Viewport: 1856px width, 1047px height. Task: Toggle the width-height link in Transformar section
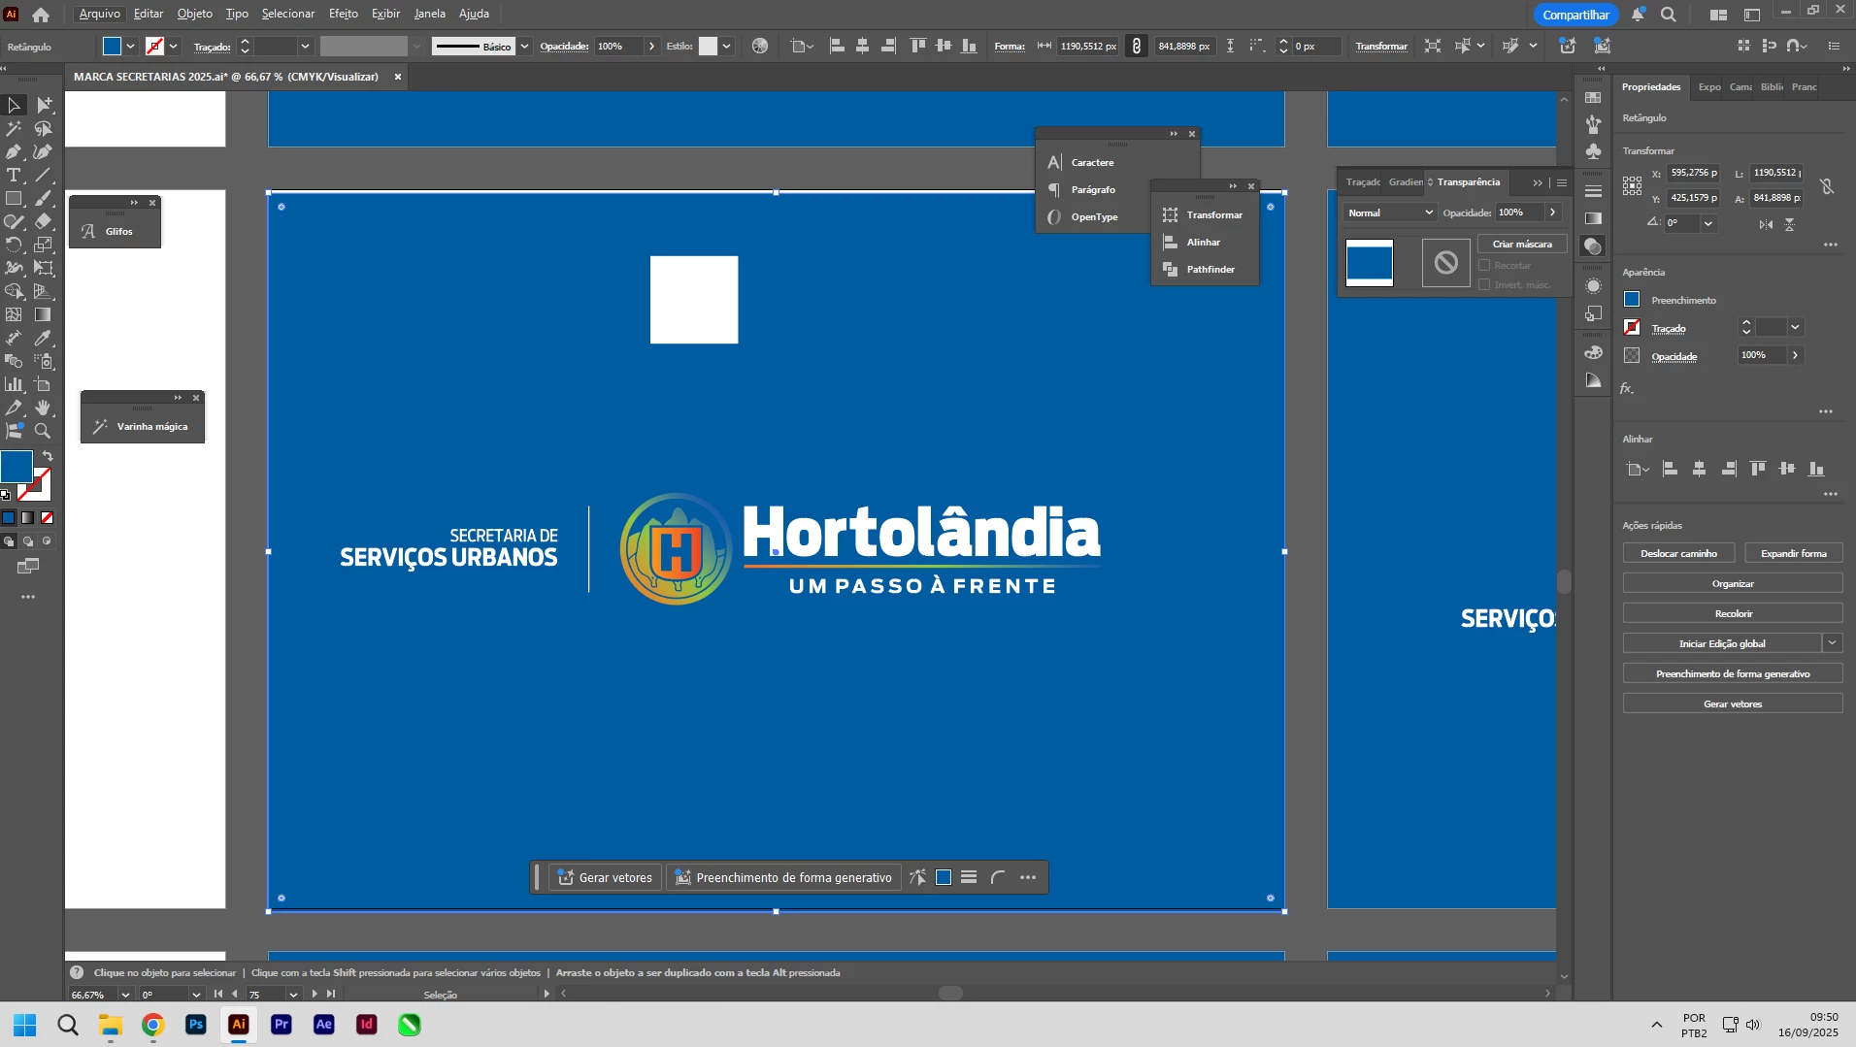(1827, 185)
